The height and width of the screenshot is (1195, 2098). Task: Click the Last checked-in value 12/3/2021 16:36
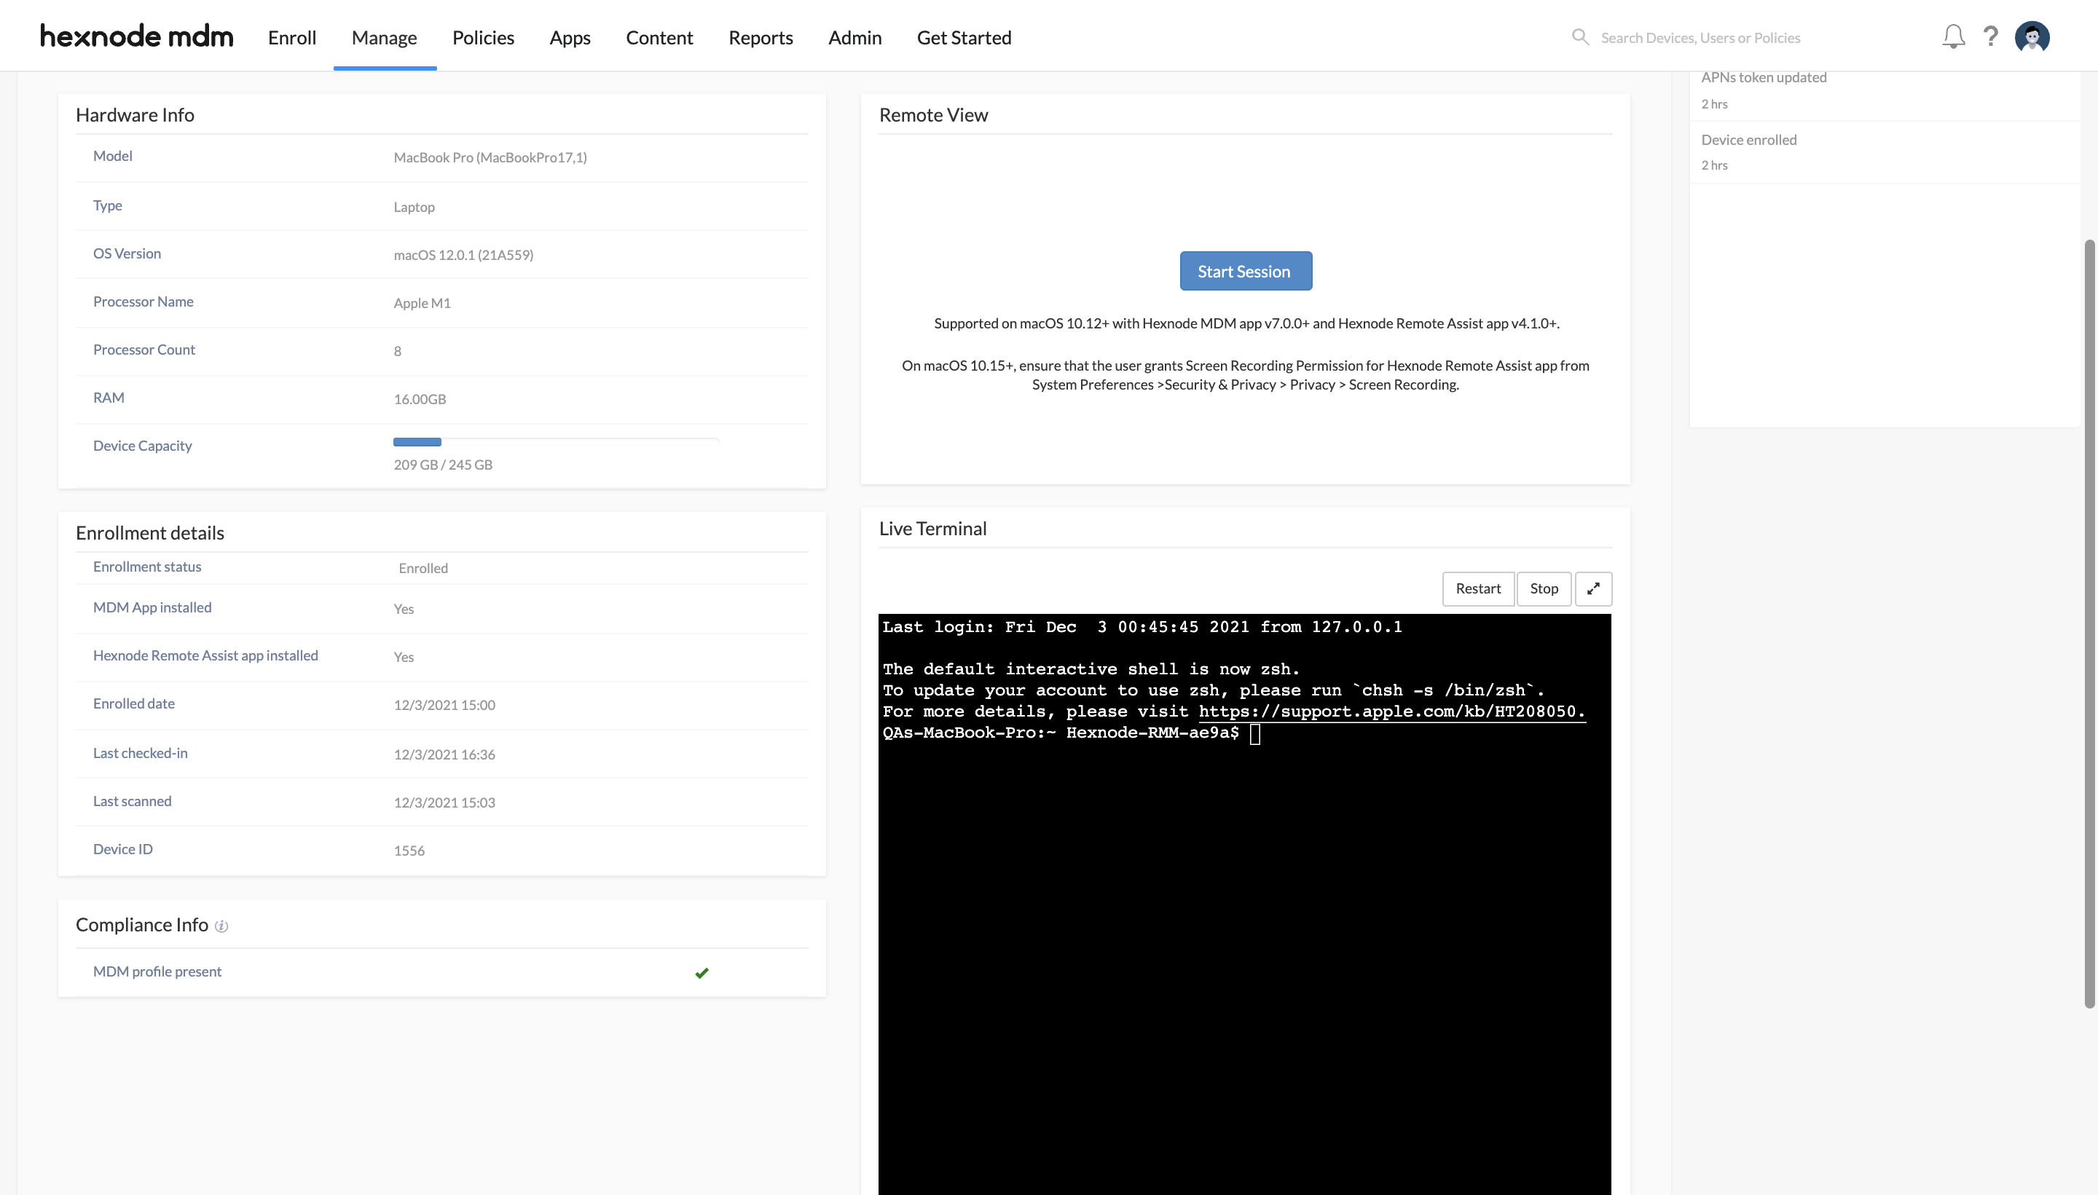pyautogui.click(x=444, y=754)
